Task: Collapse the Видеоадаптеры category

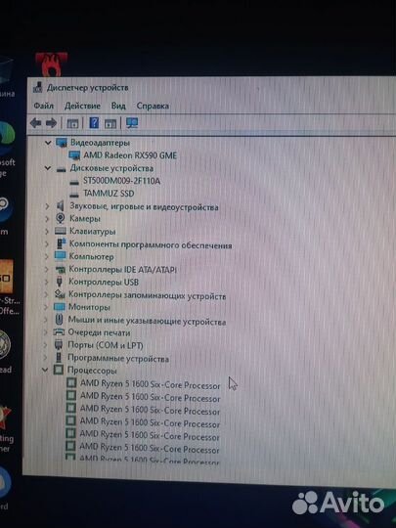Action: pos(48,143)
